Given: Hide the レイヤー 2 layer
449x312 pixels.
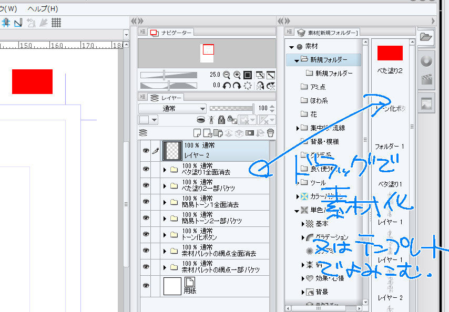Looking at the screenshot, I should [x=146, y=150].
